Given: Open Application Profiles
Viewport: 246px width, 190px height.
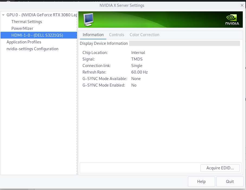Looking at the screenshot, I should [x=24, y=42].
